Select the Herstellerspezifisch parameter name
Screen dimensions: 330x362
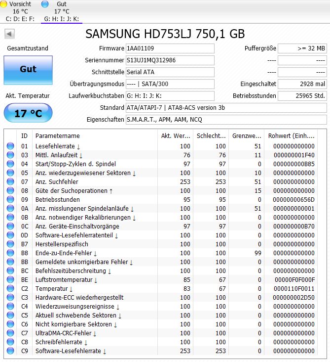click(62, 244)
